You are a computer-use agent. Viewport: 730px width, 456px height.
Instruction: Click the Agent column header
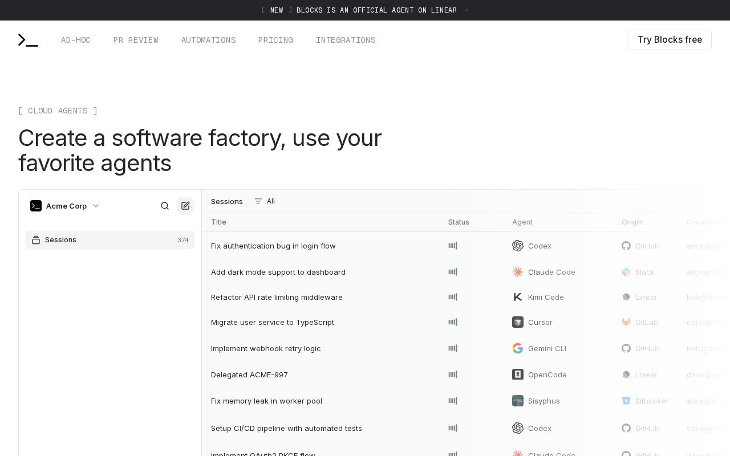[x=522, y=222]
